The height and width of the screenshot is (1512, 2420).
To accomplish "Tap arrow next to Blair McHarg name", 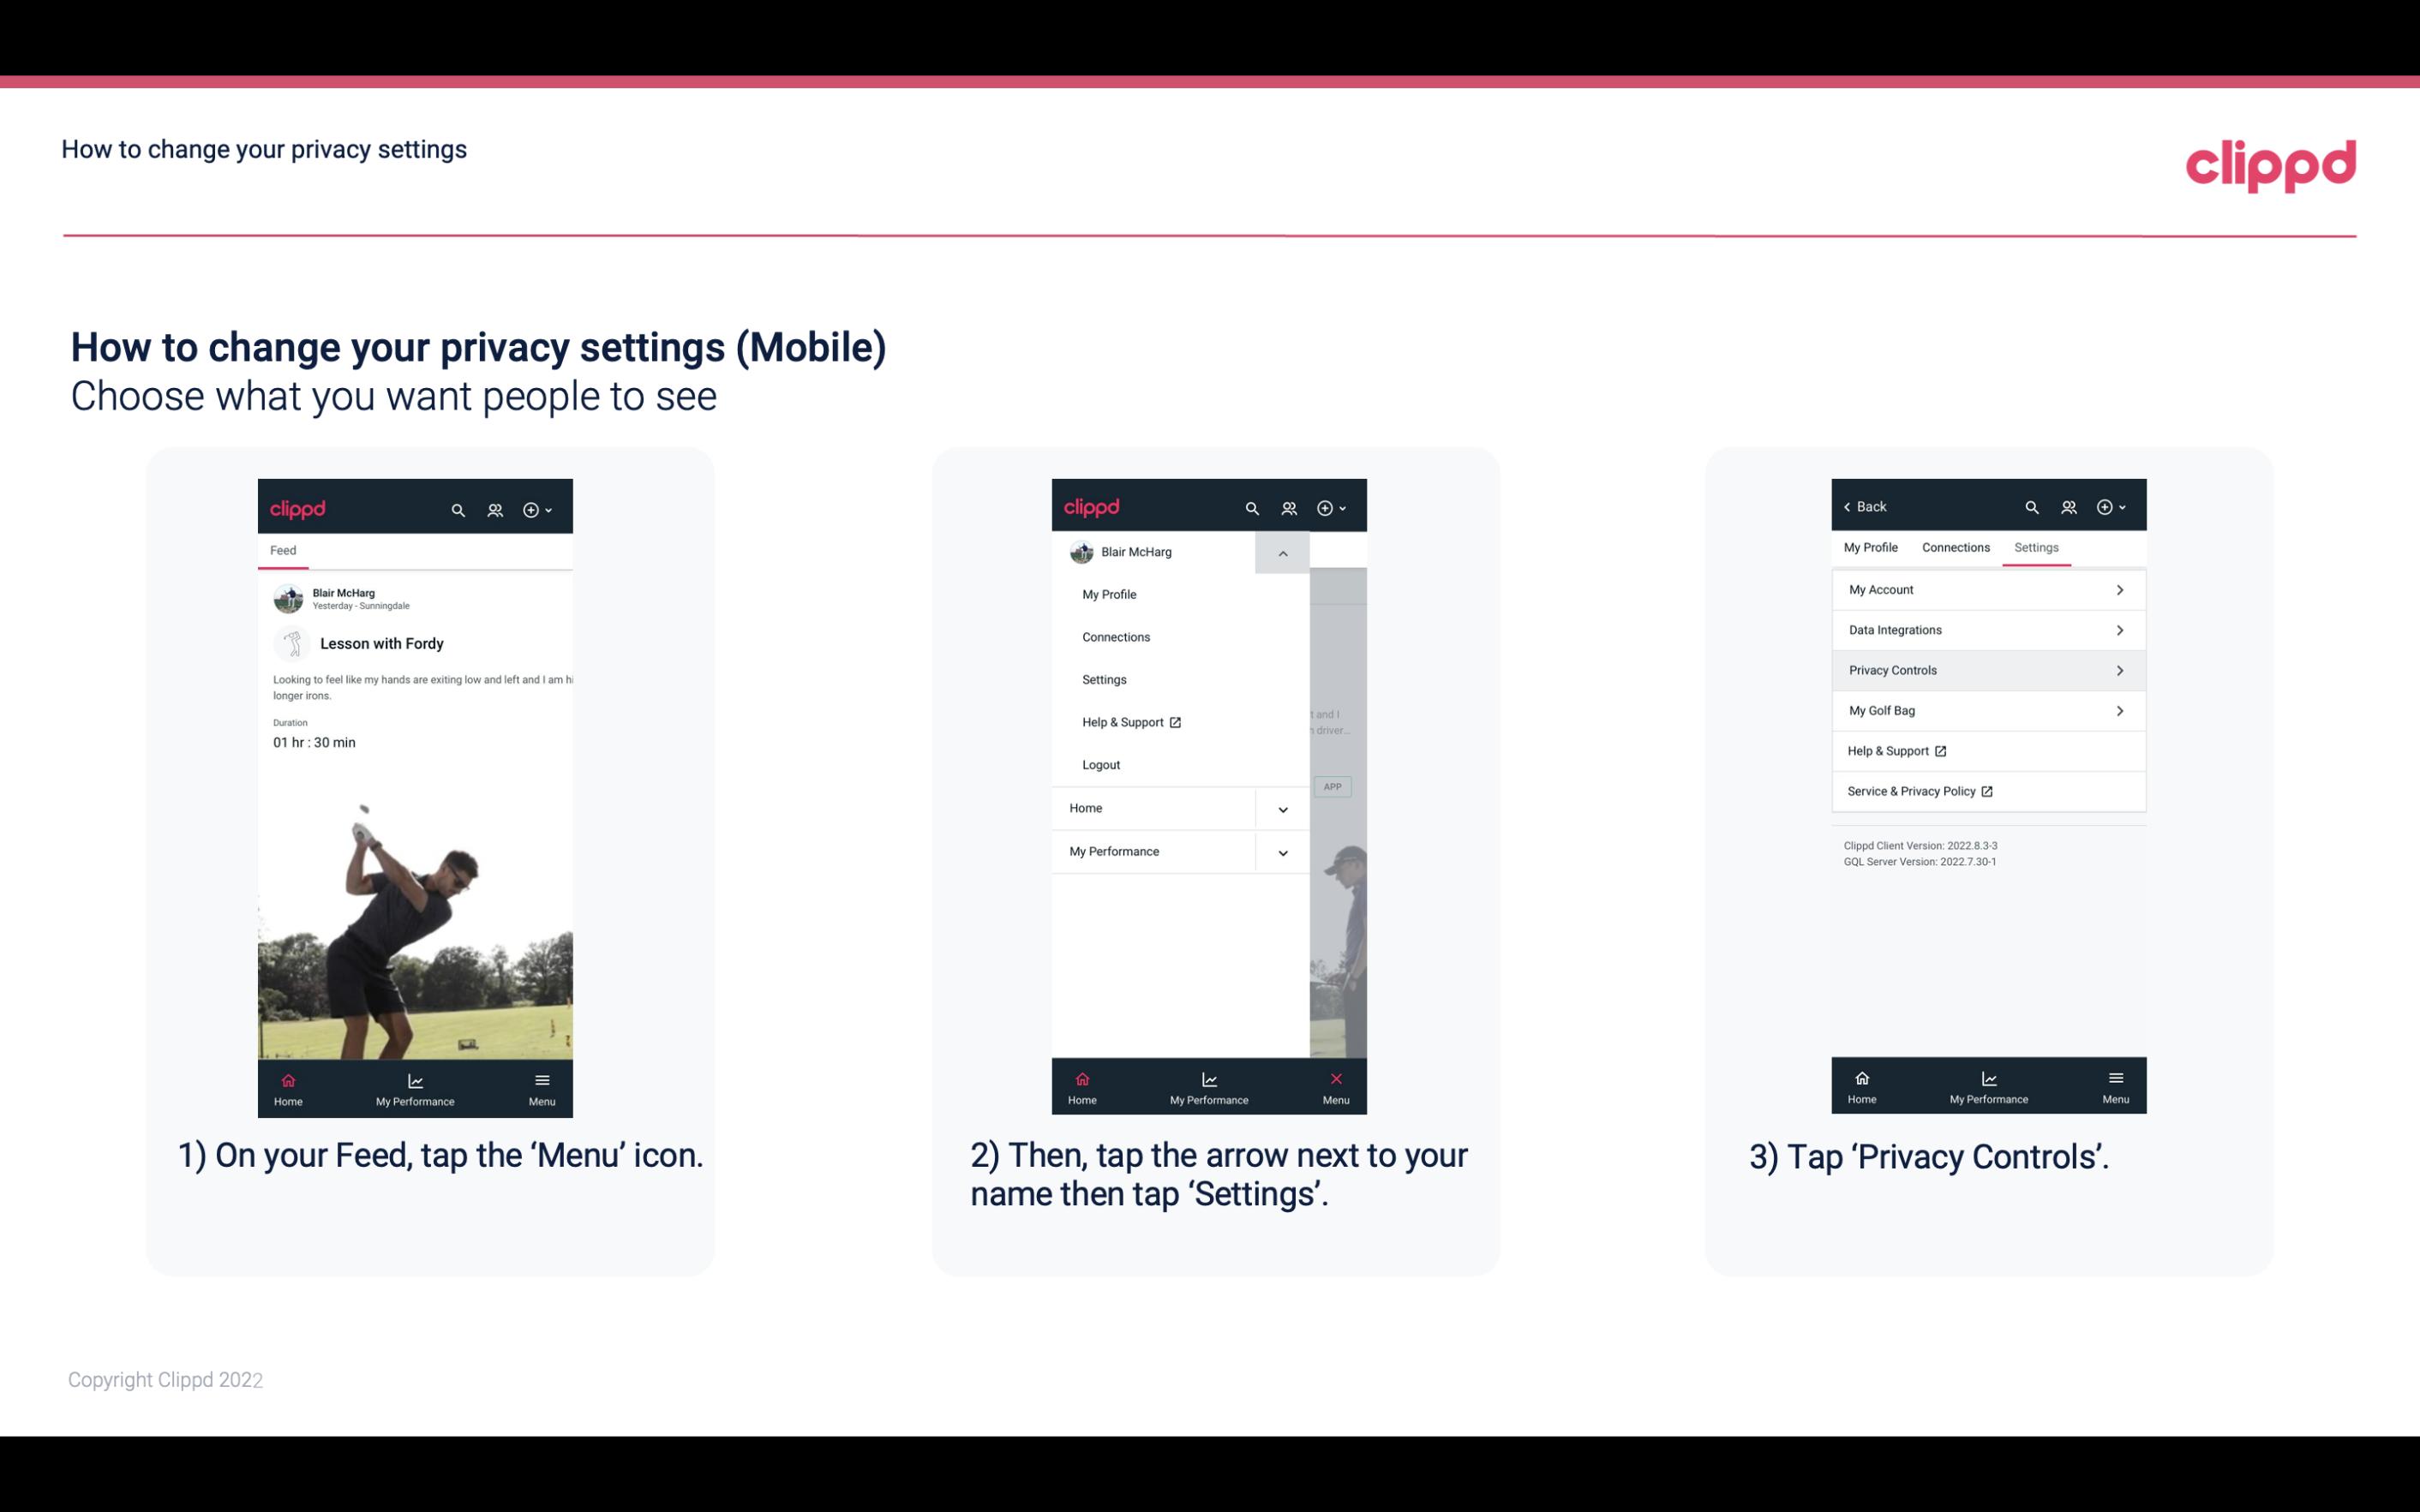I will point(1282,553).
